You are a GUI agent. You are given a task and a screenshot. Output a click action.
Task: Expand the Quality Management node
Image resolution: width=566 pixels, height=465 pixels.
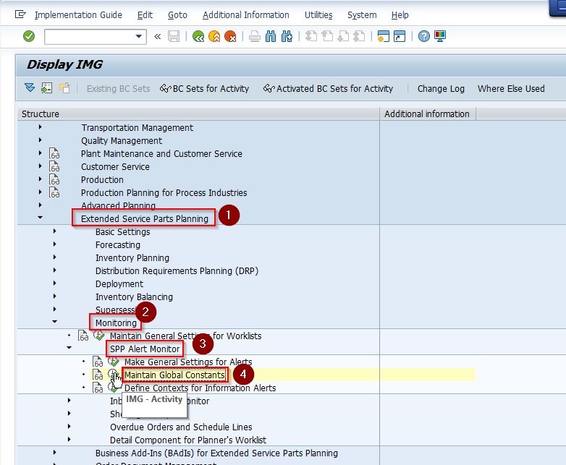[x=40, y=140]
